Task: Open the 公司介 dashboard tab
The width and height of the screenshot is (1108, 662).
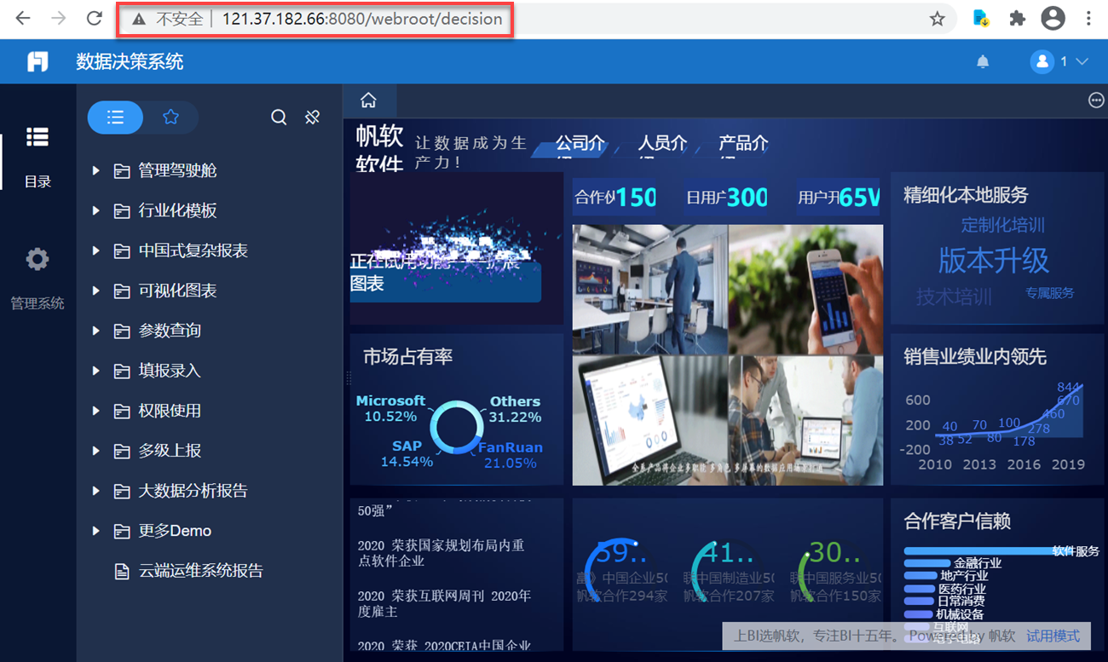Action: pos(580,144)
